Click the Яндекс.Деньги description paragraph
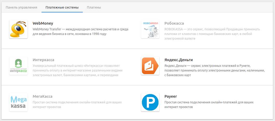275x121 pixels. pyautogui.click(x=214, y=70)
